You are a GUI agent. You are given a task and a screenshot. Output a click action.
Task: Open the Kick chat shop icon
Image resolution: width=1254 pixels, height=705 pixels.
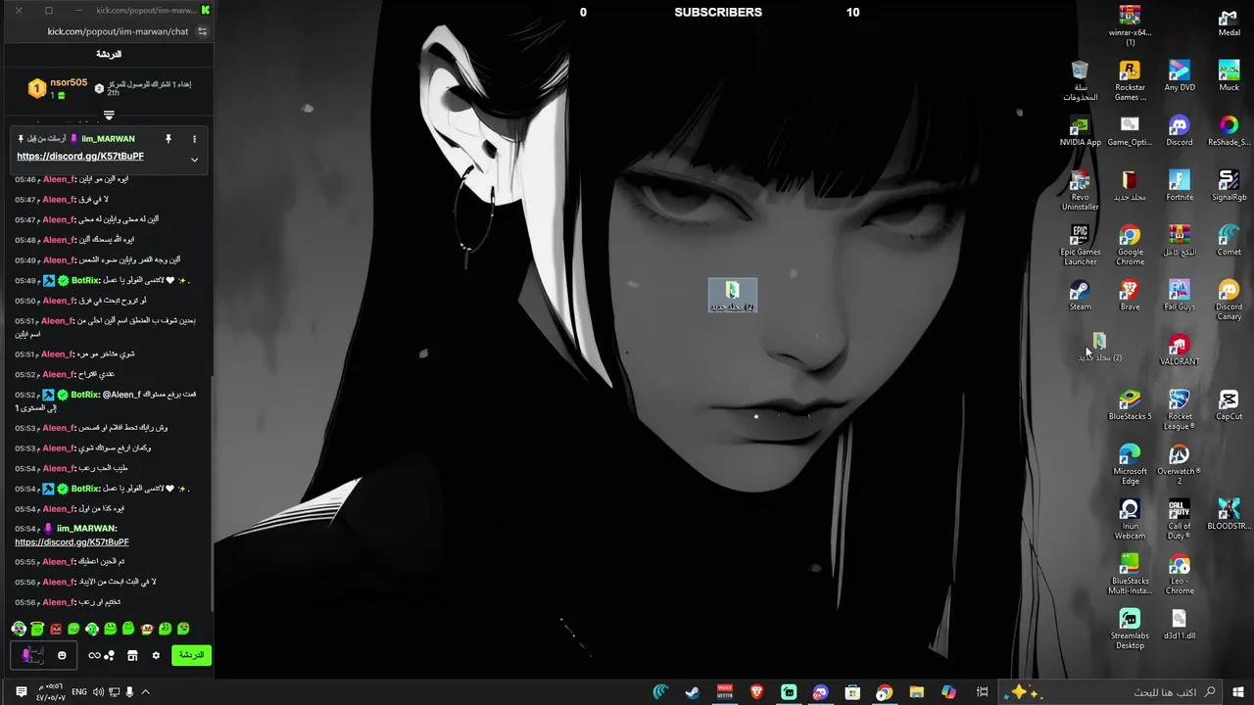tap(132, 655)
